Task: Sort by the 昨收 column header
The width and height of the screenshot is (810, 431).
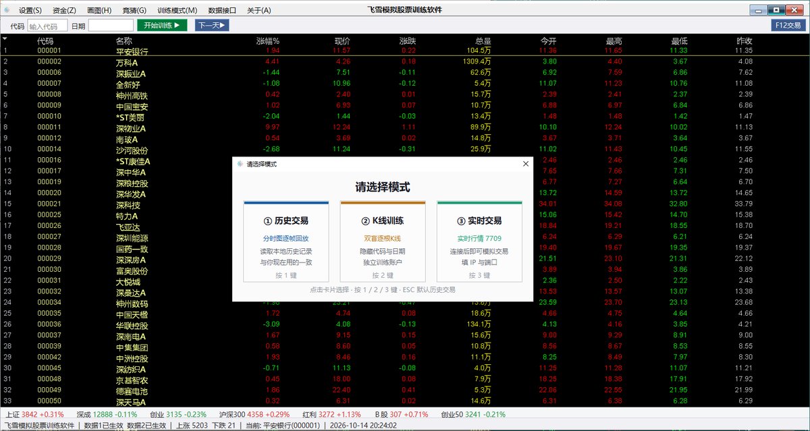Action: pyautogui.click(x=744, y=41)
